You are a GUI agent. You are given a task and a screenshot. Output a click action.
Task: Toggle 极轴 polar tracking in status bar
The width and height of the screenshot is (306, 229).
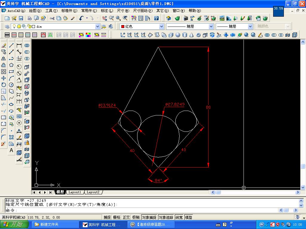click(136, 217)
